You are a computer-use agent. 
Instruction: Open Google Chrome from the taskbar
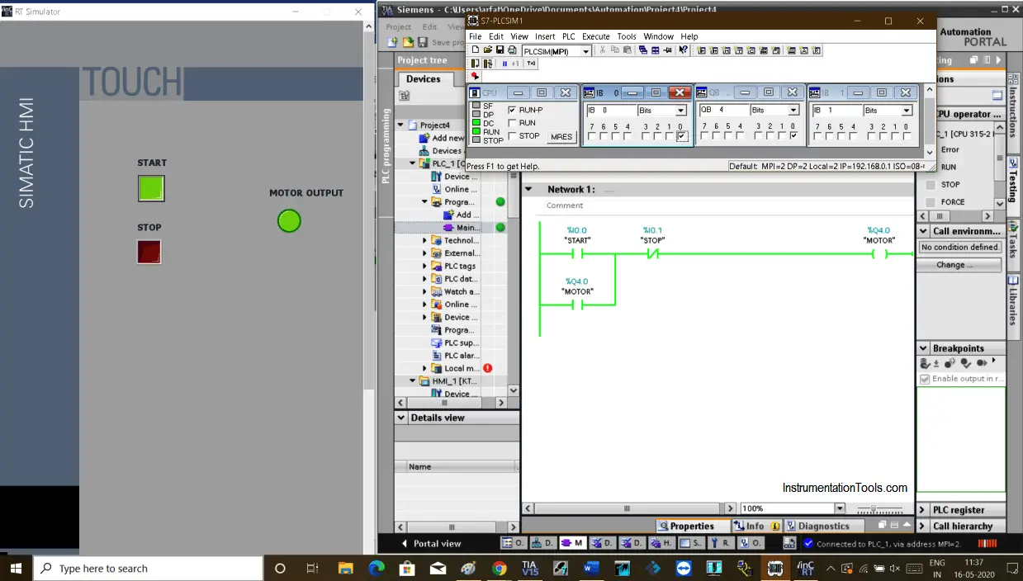[499, 568]
